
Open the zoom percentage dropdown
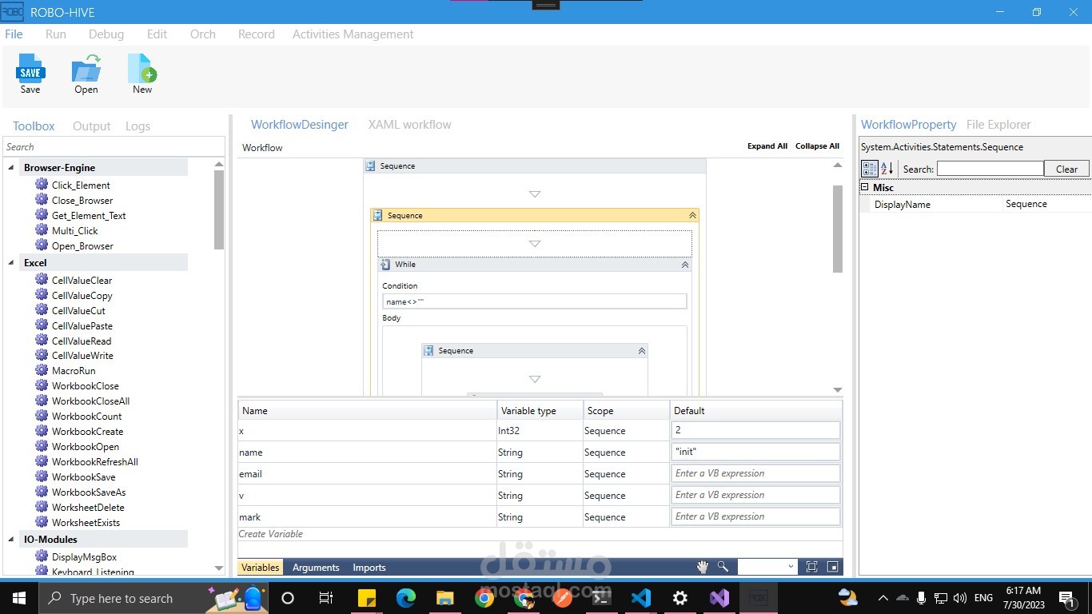[x=791, y=567]
